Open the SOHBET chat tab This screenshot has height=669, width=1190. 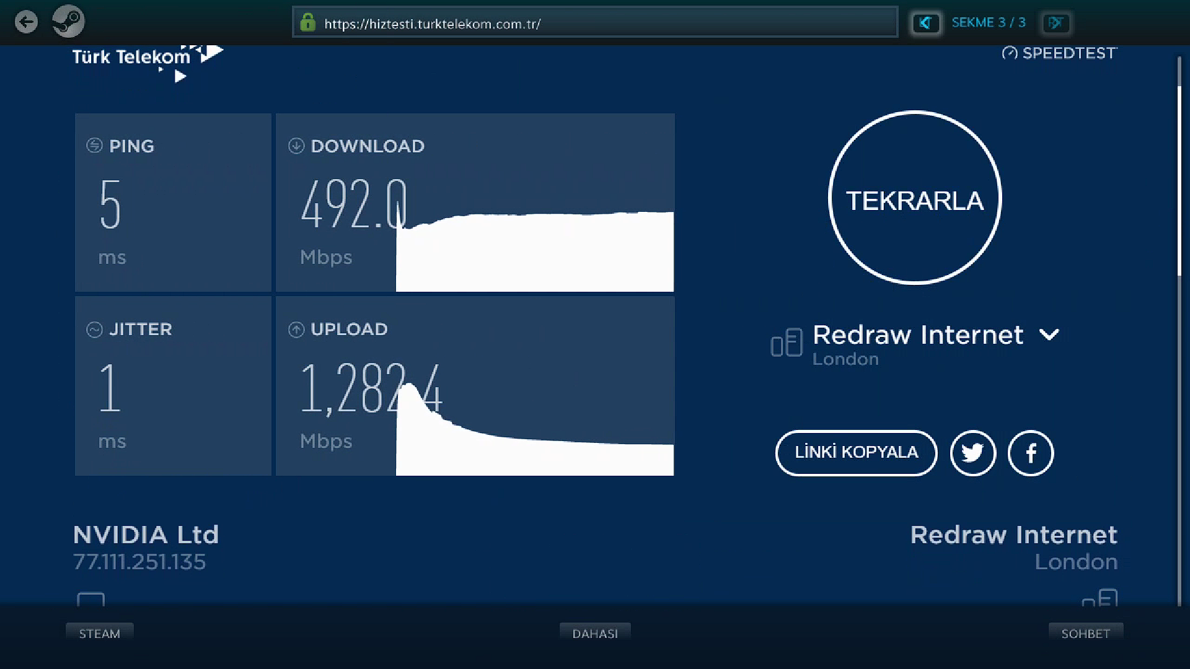click(x=1085, y=633)
